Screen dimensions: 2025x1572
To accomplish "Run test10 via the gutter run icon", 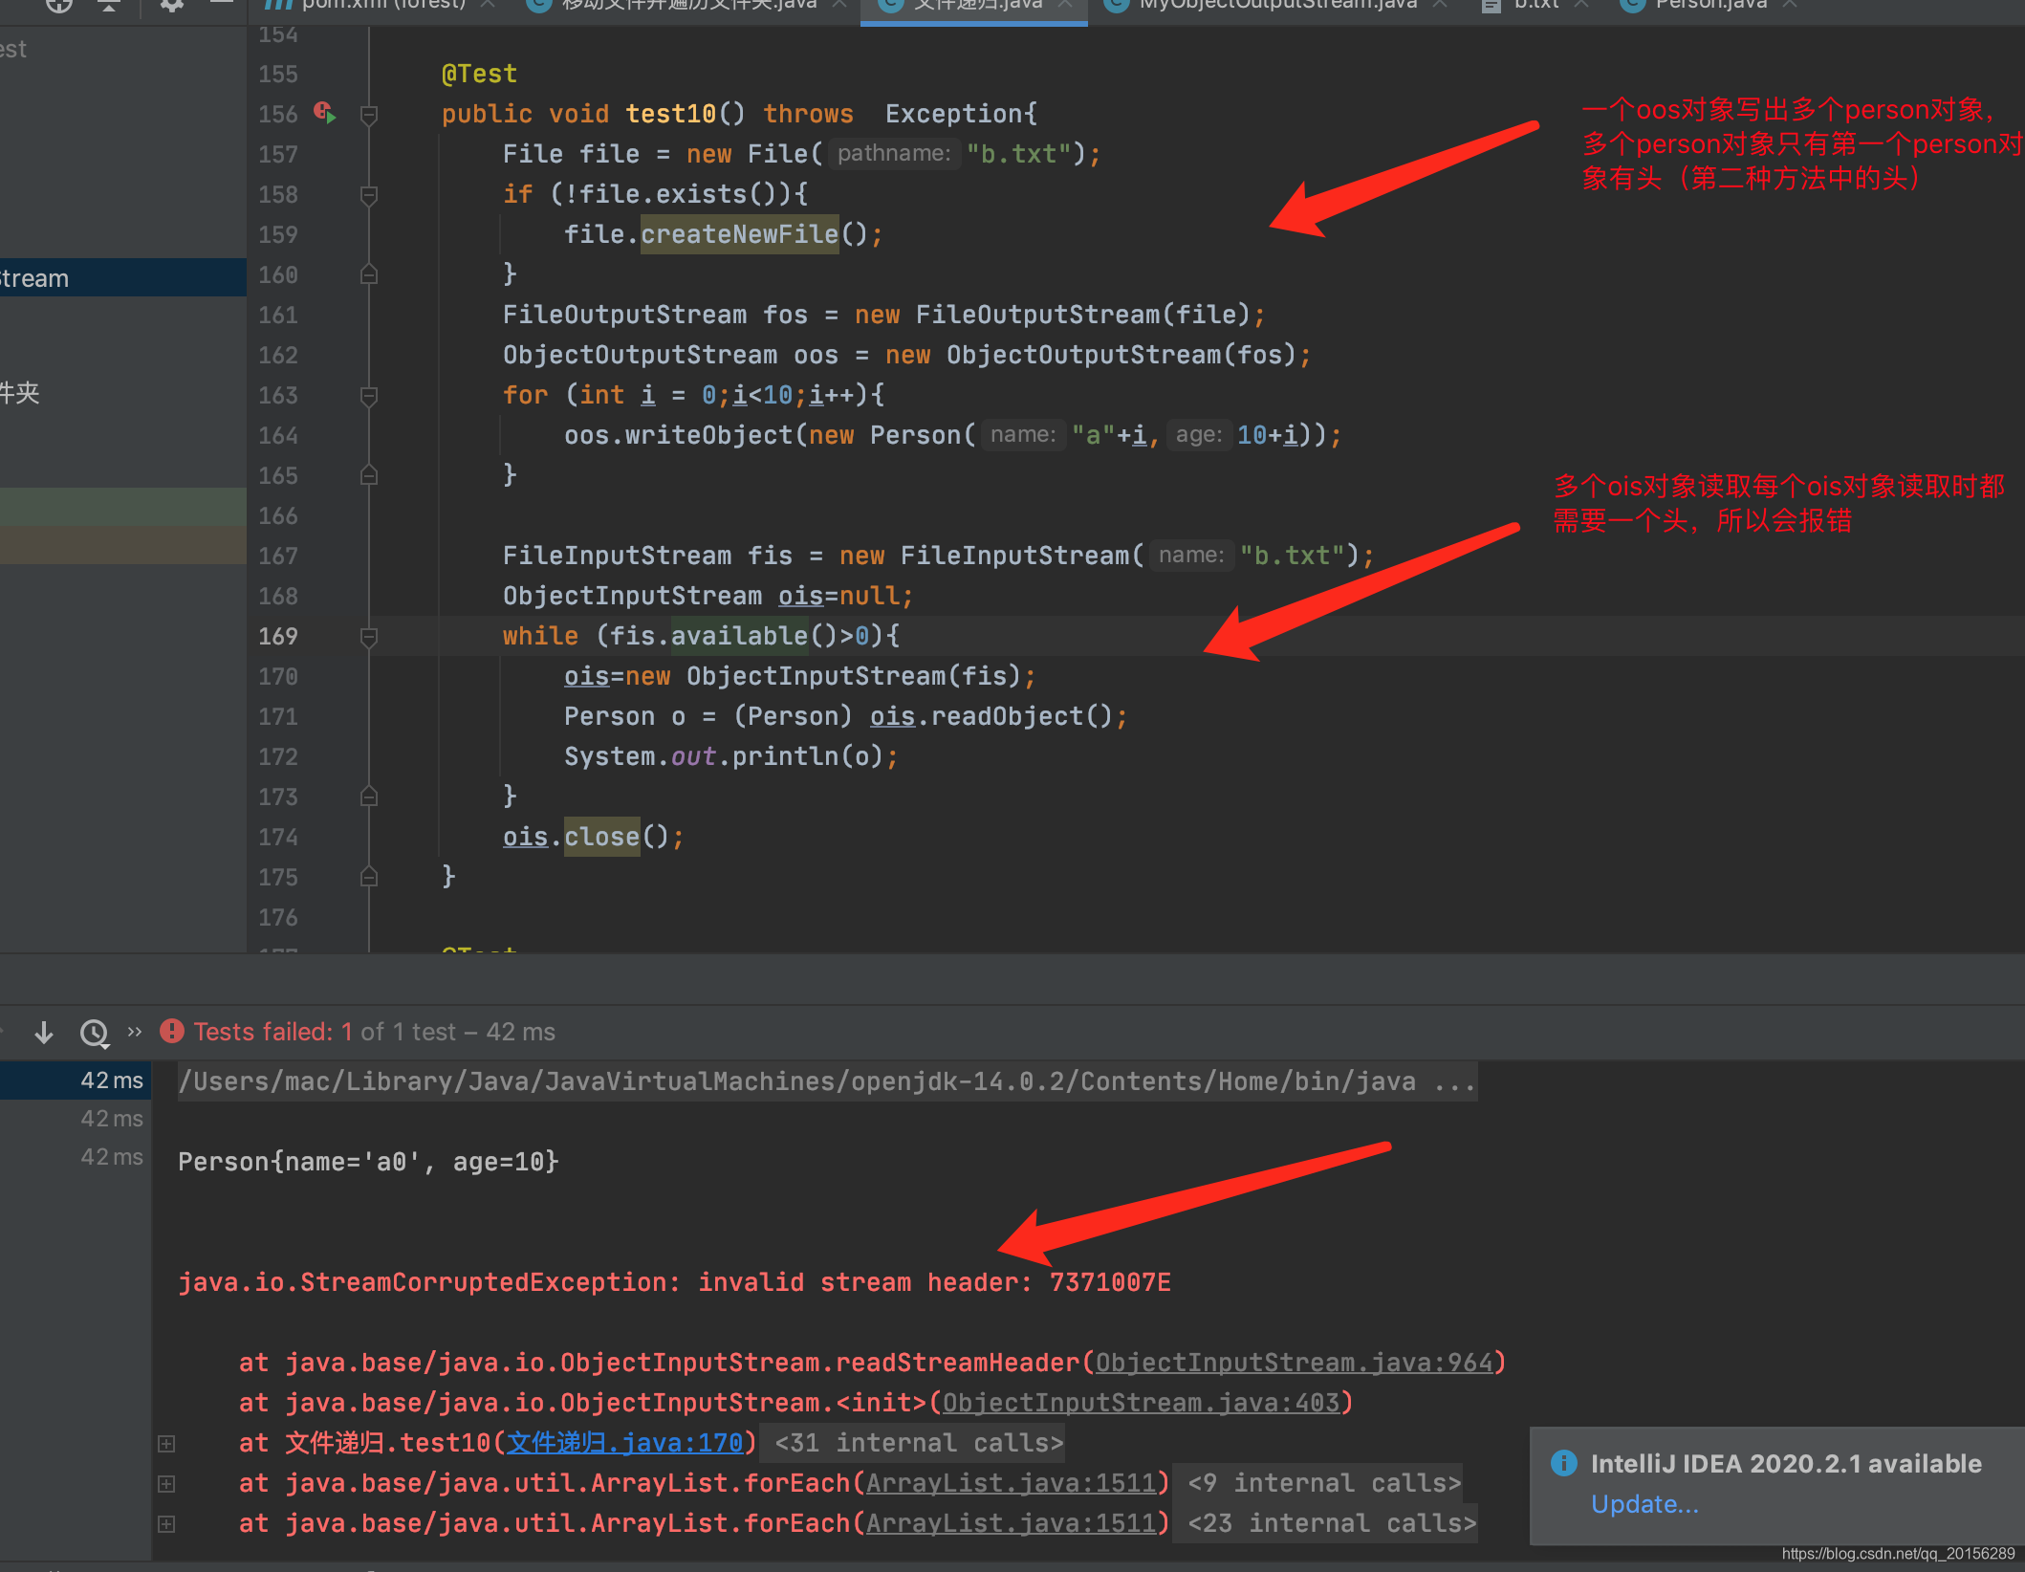I will 325,114.
